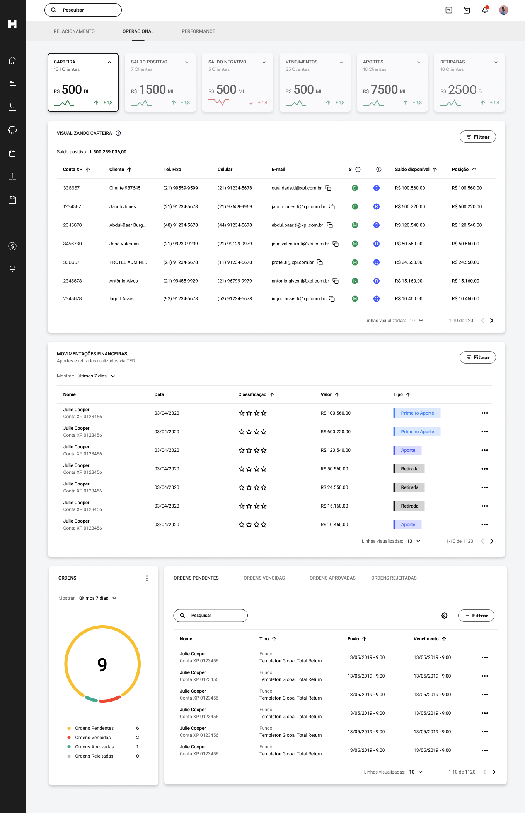Copy the qualidade.ti@xpi.com.br email address
The height and width of the screenshot is (813, 525).
click(x=328, y=188)
